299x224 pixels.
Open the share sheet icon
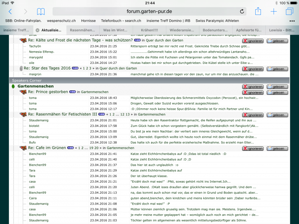258,12
